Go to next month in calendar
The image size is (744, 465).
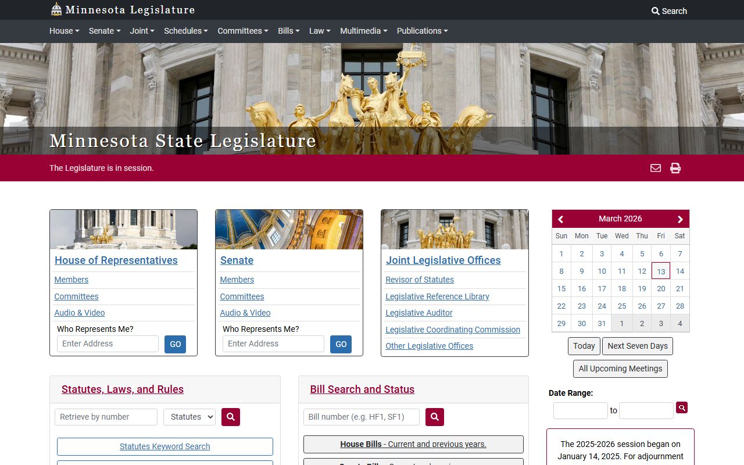[680, 219]
